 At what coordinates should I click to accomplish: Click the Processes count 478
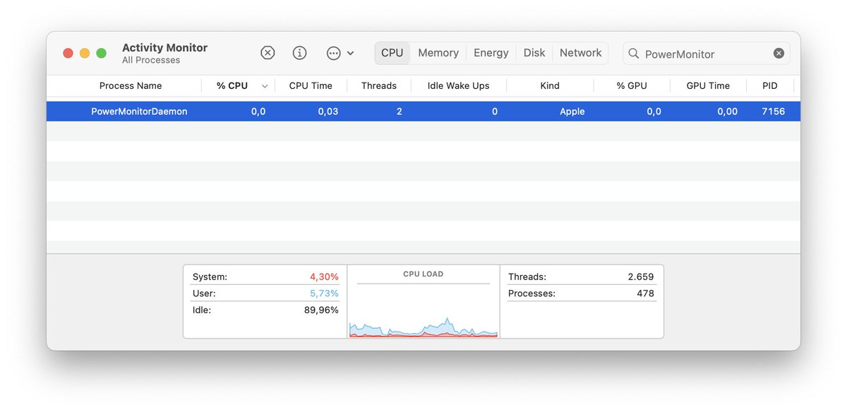point(645,293)
